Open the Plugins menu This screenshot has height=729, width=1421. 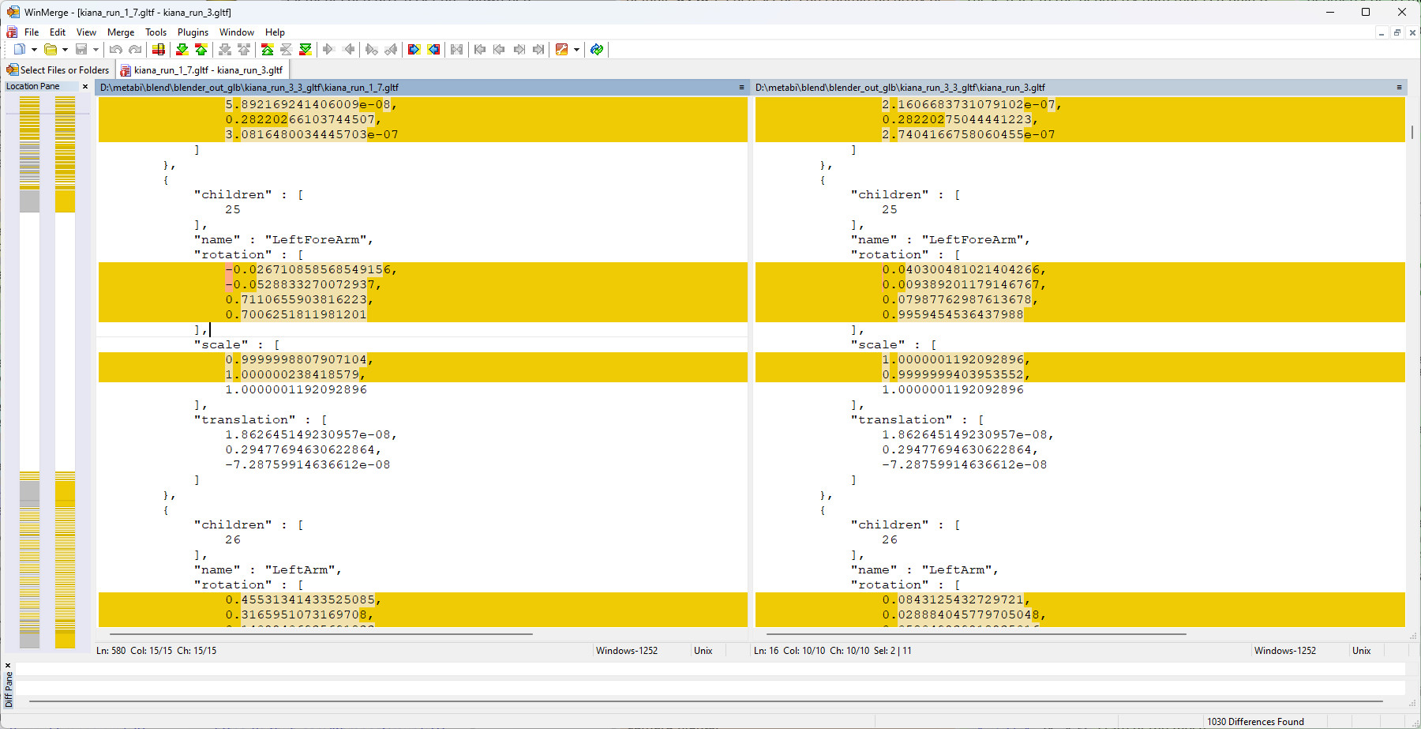point(193,32)
